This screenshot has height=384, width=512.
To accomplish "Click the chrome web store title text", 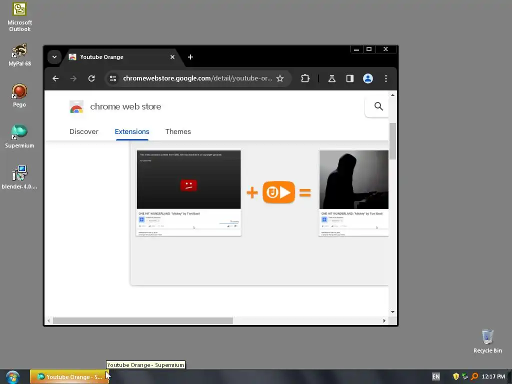I will coord(125,106).
